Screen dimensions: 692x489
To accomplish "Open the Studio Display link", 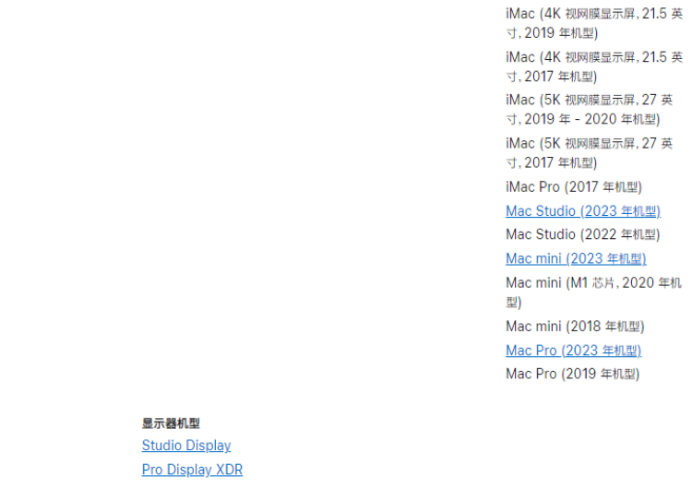I will pyautogui.click(x=186, y=446).
